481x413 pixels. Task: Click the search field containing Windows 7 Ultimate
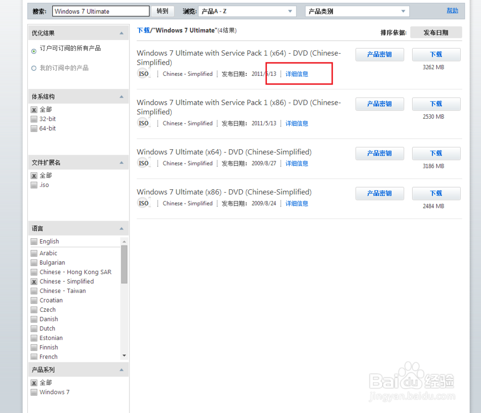coord(101,12)
